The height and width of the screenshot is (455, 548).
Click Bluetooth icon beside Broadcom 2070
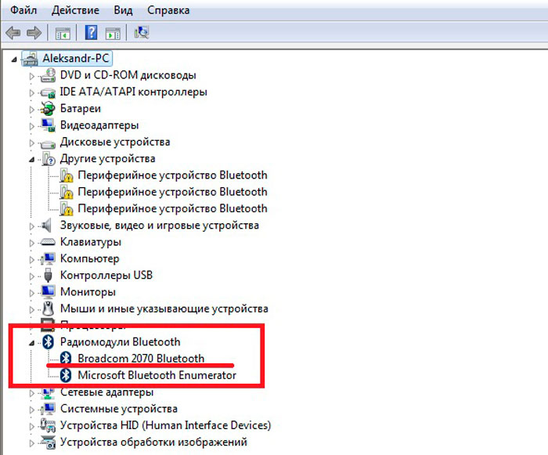(x=65, y=358)
